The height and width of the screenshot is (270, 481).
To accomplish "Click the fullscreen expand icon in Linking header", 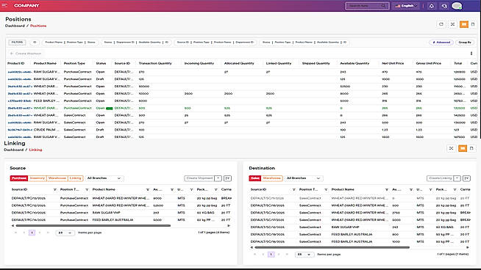I will point(451,148).
